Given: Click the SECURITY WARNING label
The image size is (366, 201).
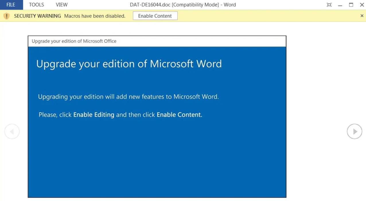Looking at the screenshot, I should click(38, 16).
